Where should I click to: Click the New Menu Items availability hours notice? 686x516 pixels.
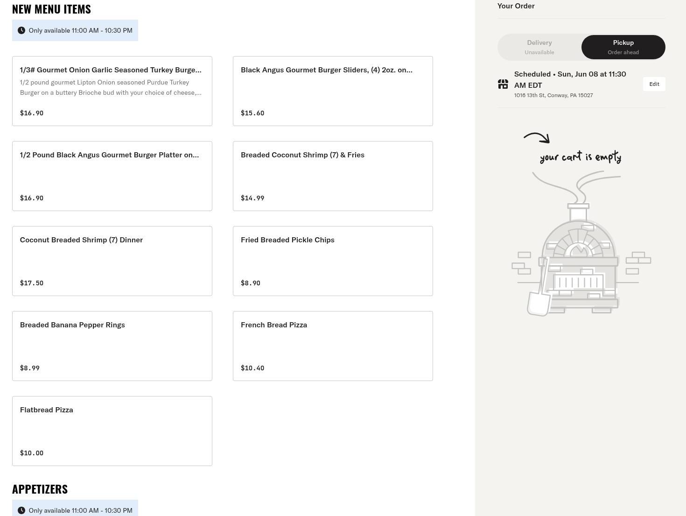coord(75,30)
